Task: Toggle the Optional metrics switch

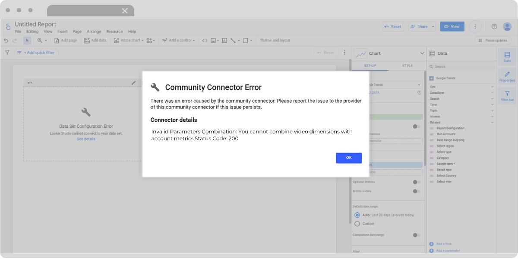Action: pos(417,182)
